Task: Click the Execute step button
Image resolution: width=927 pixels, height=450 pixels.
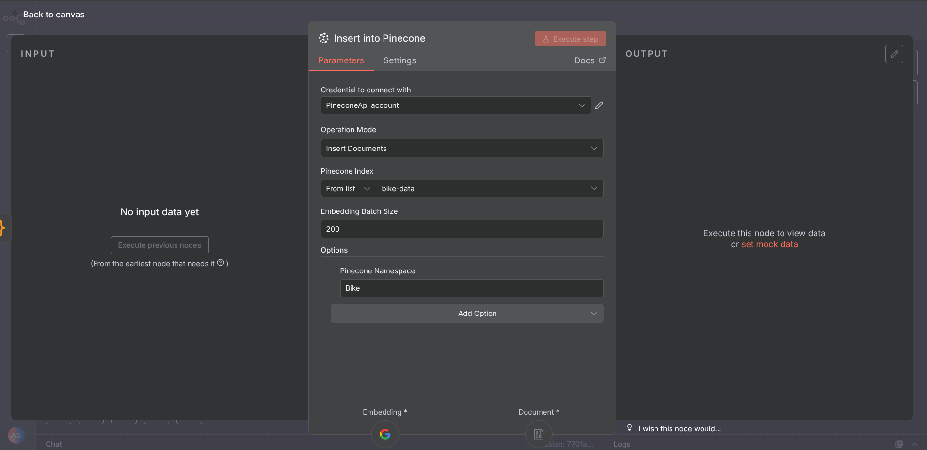Action: [570, 39]
